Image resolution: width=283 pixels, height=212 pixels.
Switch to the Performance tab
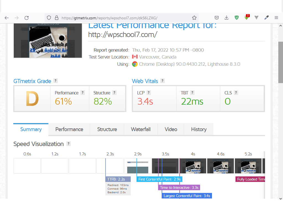click(x=69, y=129)
